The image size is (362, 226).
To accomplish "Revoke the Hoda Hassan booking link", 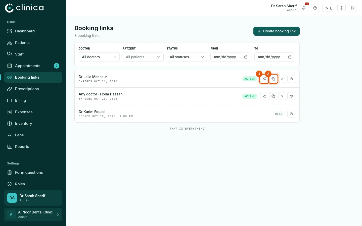I will coord(282,96).
